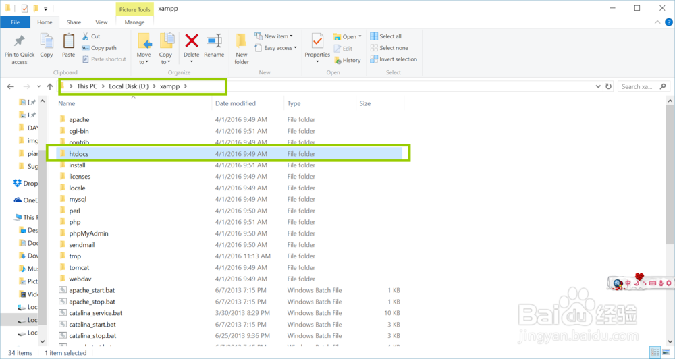Click the Copy ribbon button
The image size is (675, 359).
click(47, 45)
